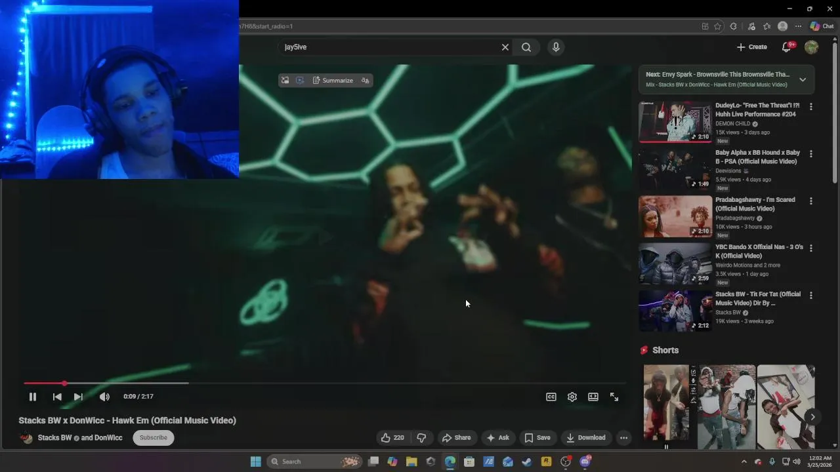Screen dimensions: 840x472
Task: Open Copilot Chat sidebar
Action: click(822, 26)
